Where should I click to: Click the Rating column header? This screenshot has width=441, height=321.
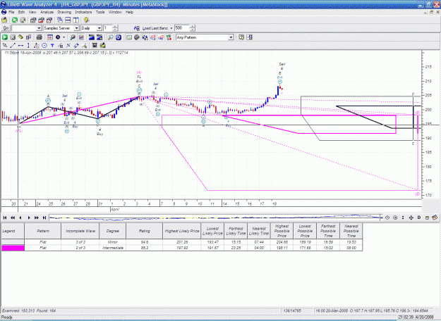(x=144, y=231)
